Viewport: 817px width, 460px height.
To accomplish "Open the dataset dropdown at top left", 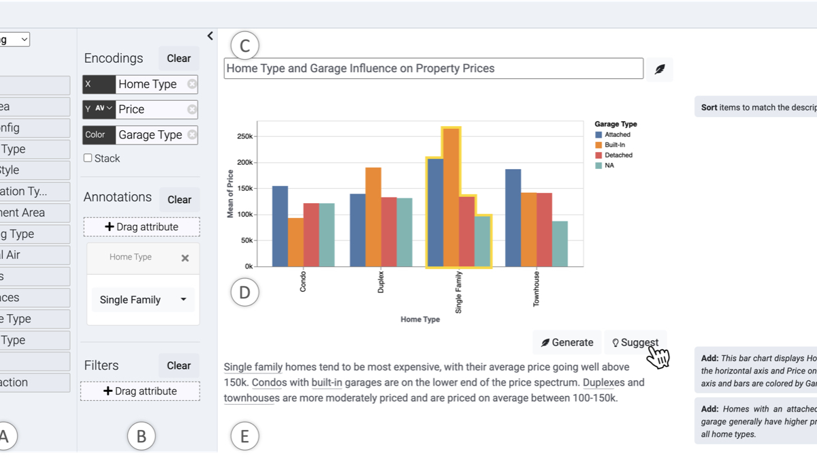I will pyautogui.click(x=16, y=40).
